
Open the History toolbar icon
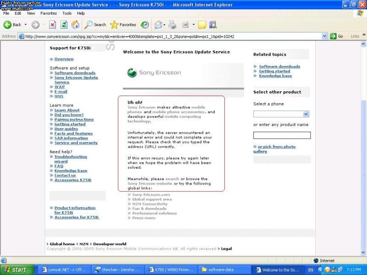click(x=145, y=25)
